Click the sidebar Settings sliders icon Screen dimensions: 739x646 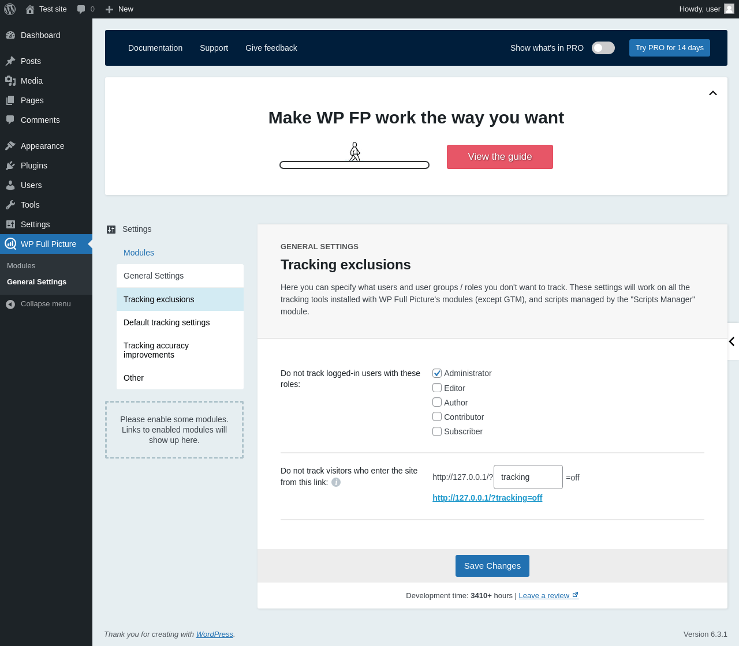click(x=10, y=224)
